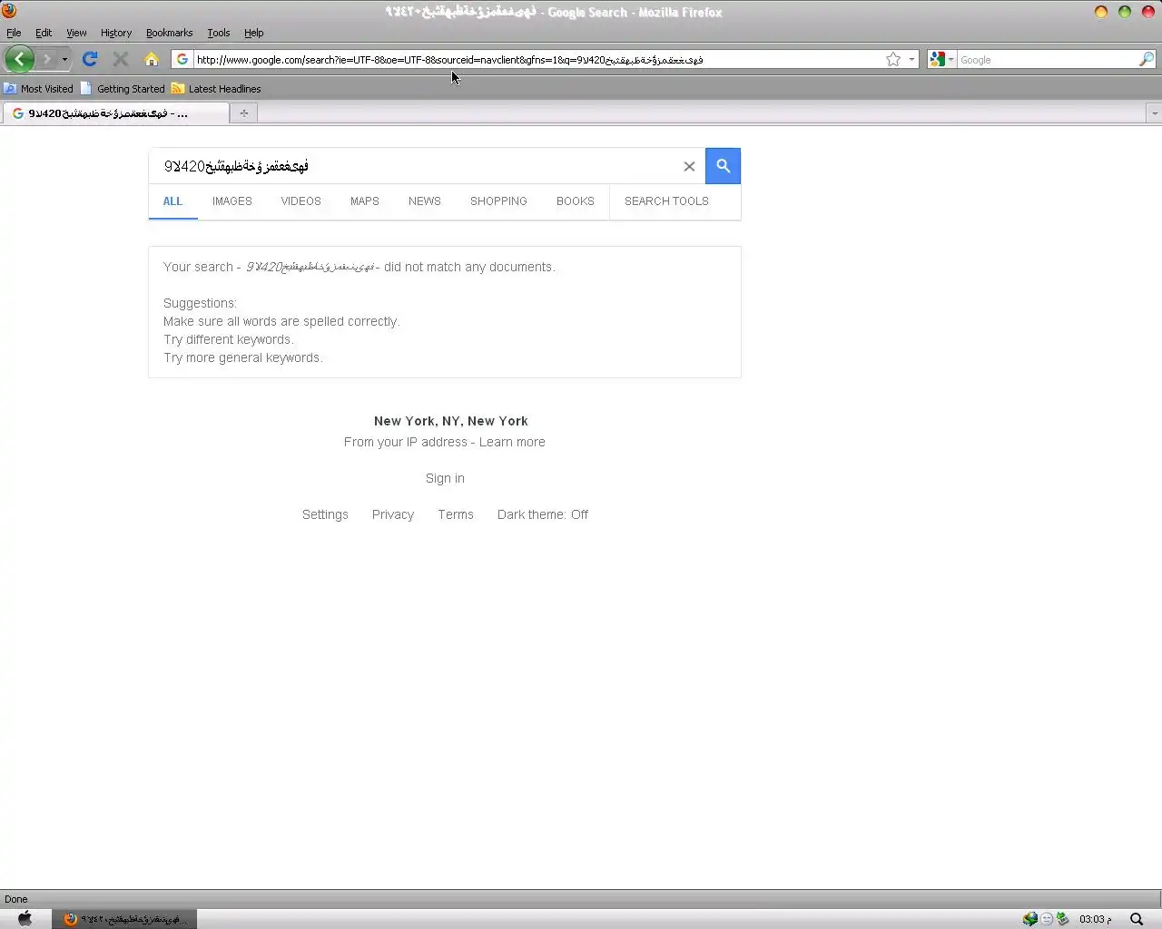Viewport: 1162px width, 929px height.
Task: Click the Forward navigation arrow
Action: coord(47,59)
